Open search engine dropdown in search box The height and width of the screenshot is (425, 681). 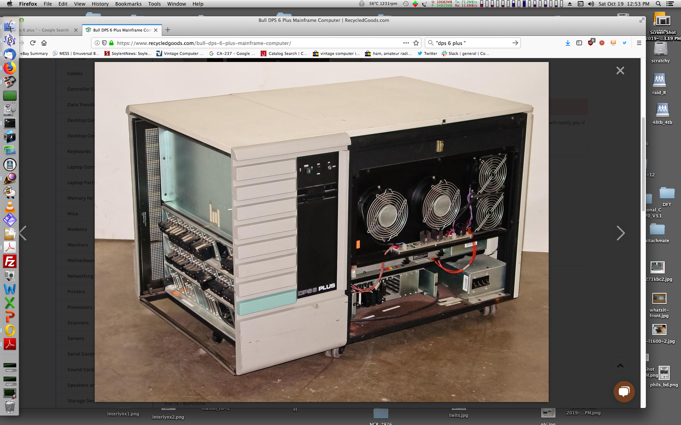pyautogui.click(x=431, y=43)
